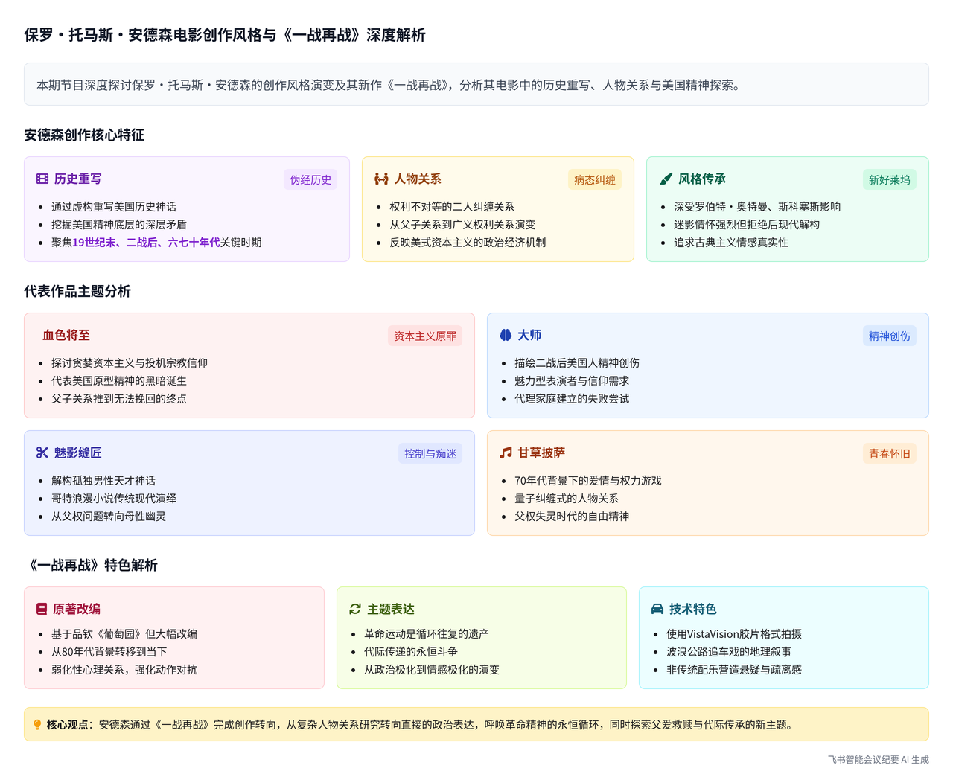Click the 新好莱坞 tag label
The height and width of the screenshot is (777, 953).
tap(889, 179)
